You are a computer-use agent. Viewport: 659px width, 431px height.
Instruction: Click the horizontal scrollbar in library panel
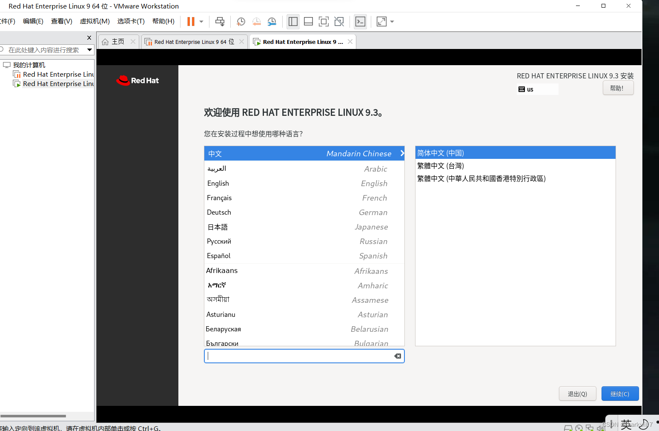pos(33,416)
